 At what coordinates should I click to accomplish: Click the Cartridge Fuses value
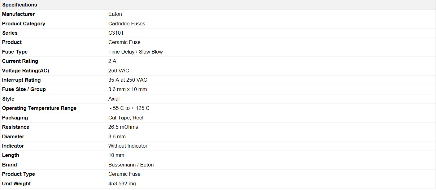(127, 24)
